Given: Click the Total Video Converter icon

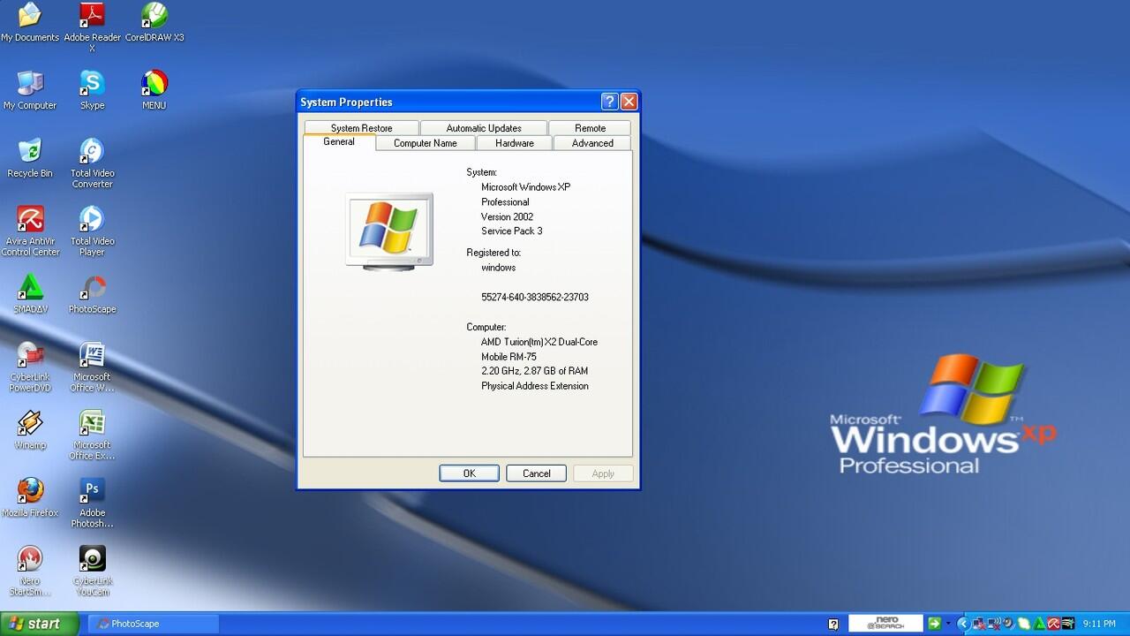Looking at the screenshot, I should coord(92,163).
